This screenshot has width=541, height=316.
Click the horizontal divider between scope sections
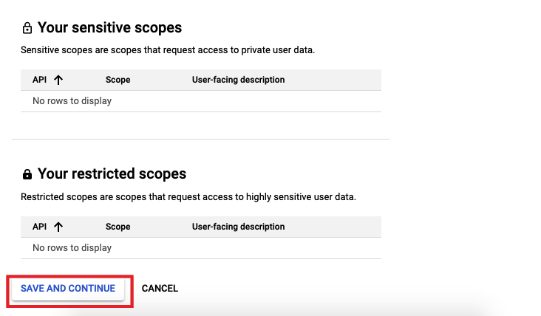pos(201,139)
